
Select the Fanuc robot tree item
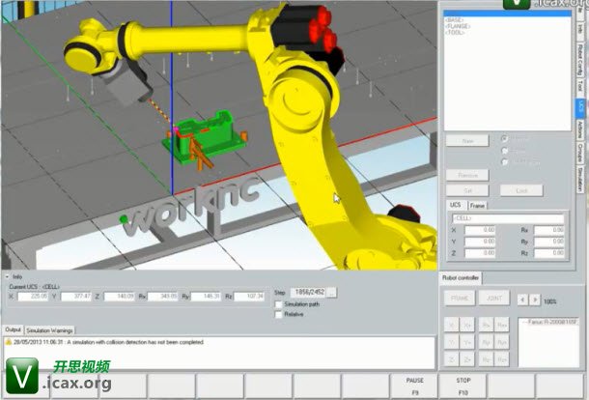(550, 322)
